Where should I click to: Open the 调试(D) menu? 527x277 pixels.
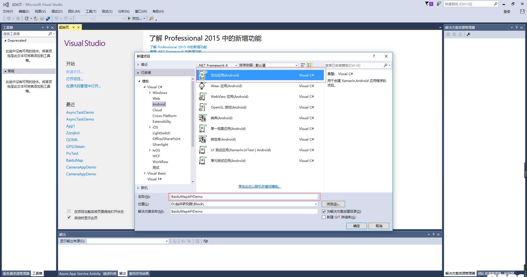pyautogui.click(x=57, y=11)
